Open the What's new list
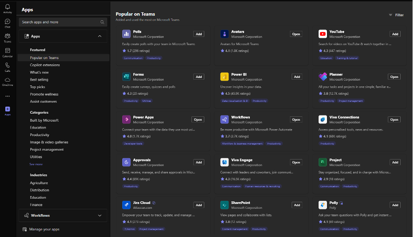The height and width of the screenshot is (237, 413). click(x=39, y=72)
